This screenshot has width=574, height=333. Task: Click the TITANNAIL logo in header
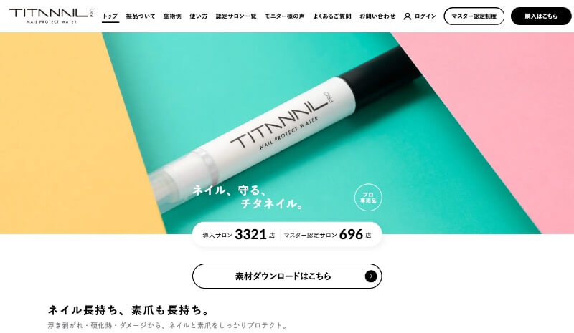[x=51, y=16]
